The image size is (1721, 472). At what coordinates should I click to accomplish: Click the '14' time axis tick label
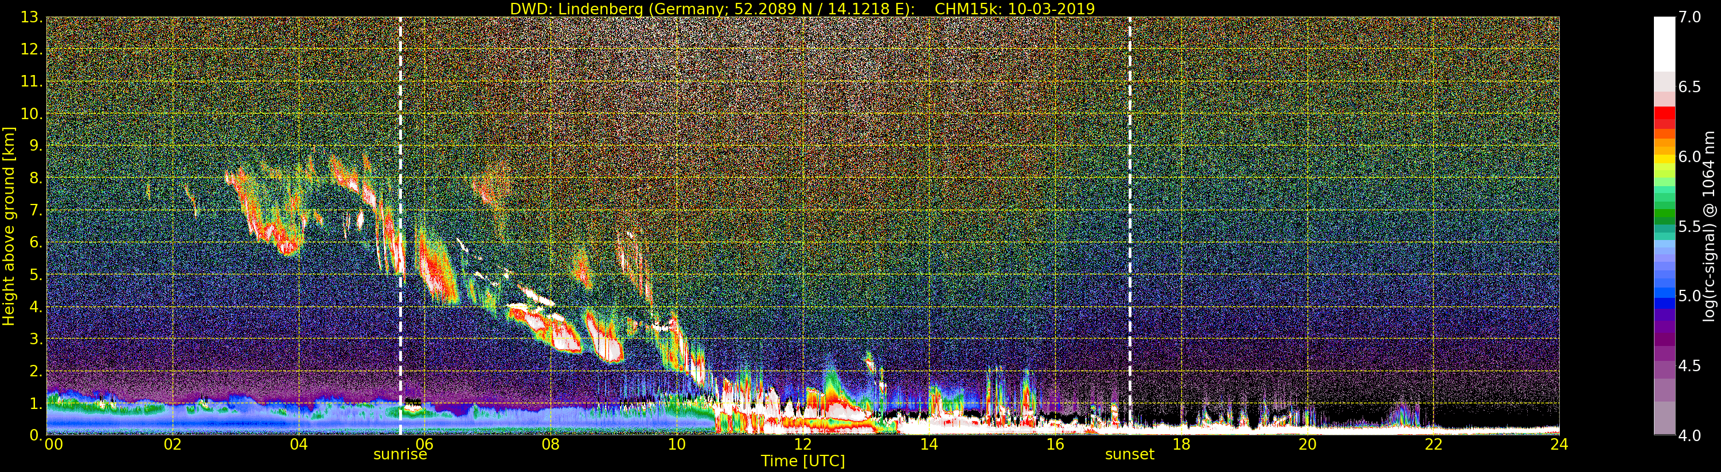point(928,445)
